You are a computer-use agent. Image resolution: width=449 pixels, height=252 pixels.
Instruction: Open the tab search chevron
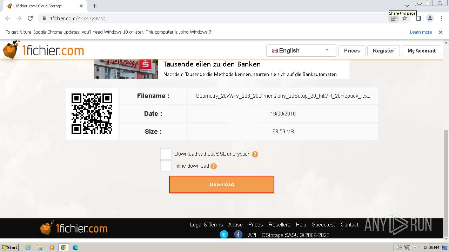tap(407, 6)
